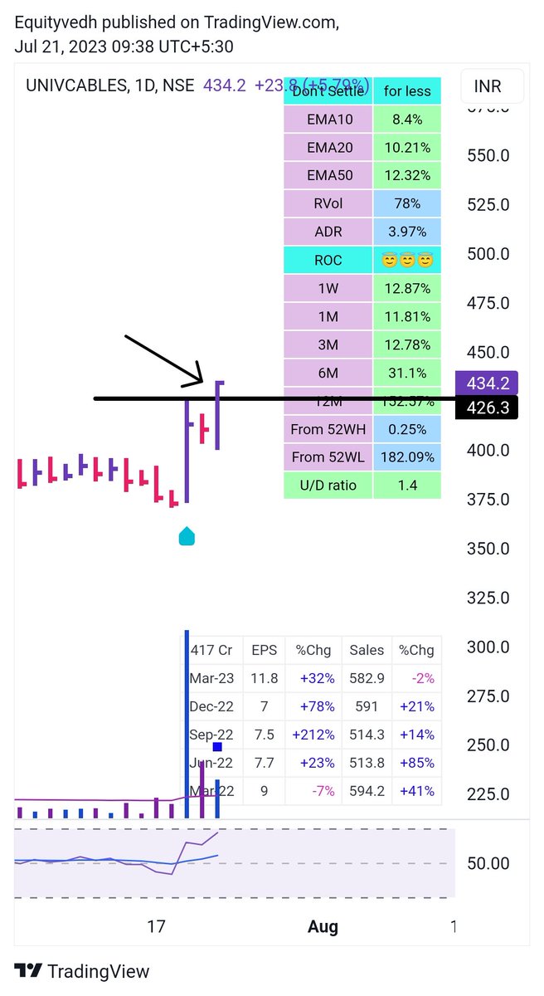Click the From 52WH label
This screenshot has height=996, width=544.
coord(328,430)
